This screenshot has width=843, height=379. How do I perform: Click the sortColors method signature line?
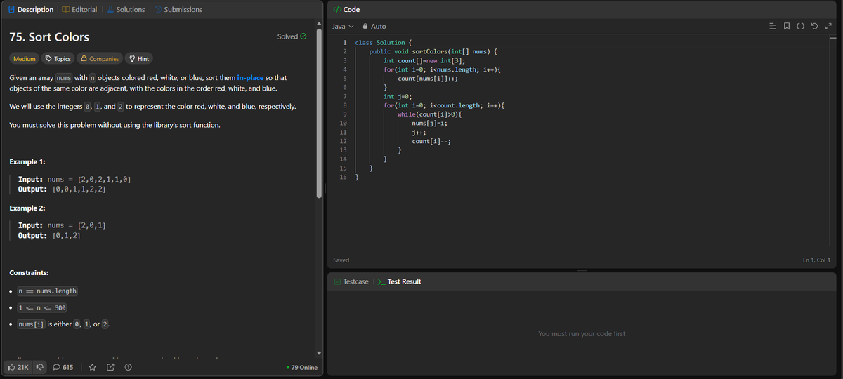(x=433, y=52)
